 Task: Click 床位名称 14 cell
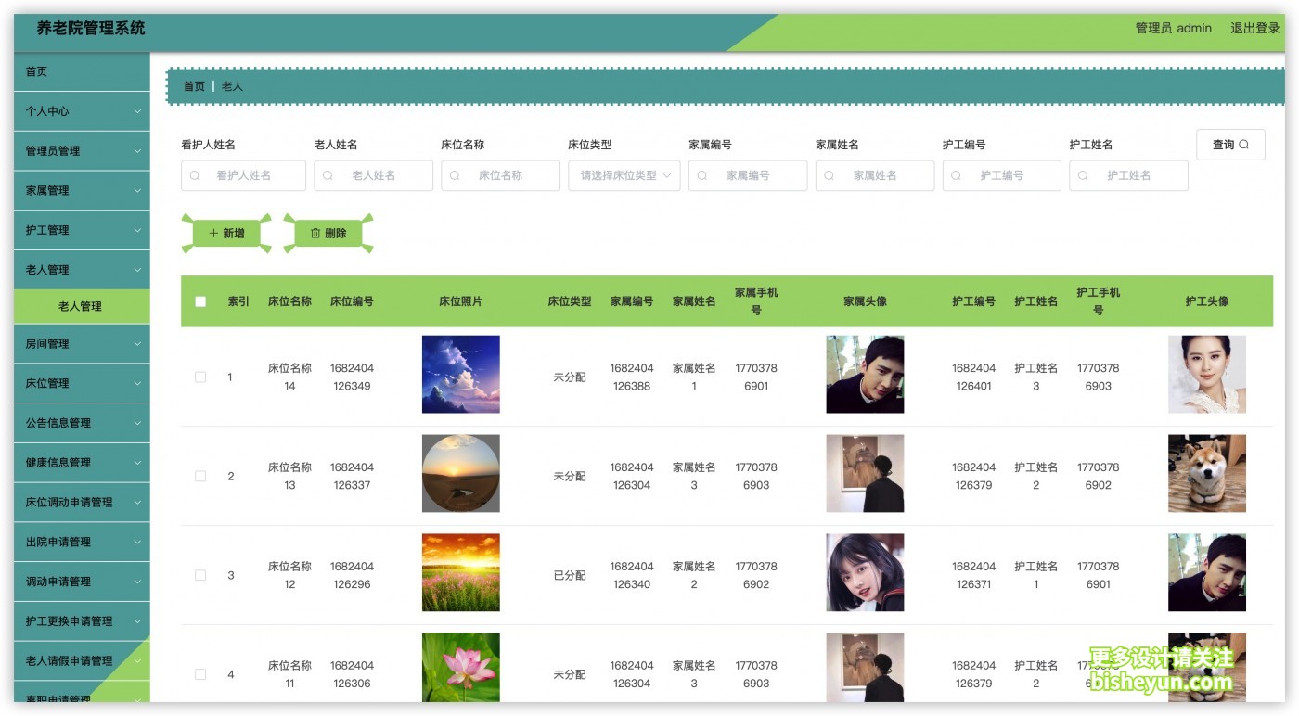pyautogui.click(x=289, y=377)
